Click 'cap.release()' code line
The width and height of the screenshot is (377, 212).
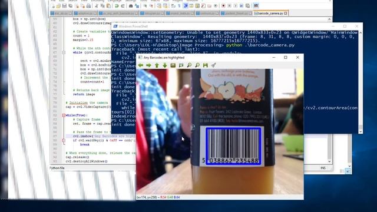(77, 157)
